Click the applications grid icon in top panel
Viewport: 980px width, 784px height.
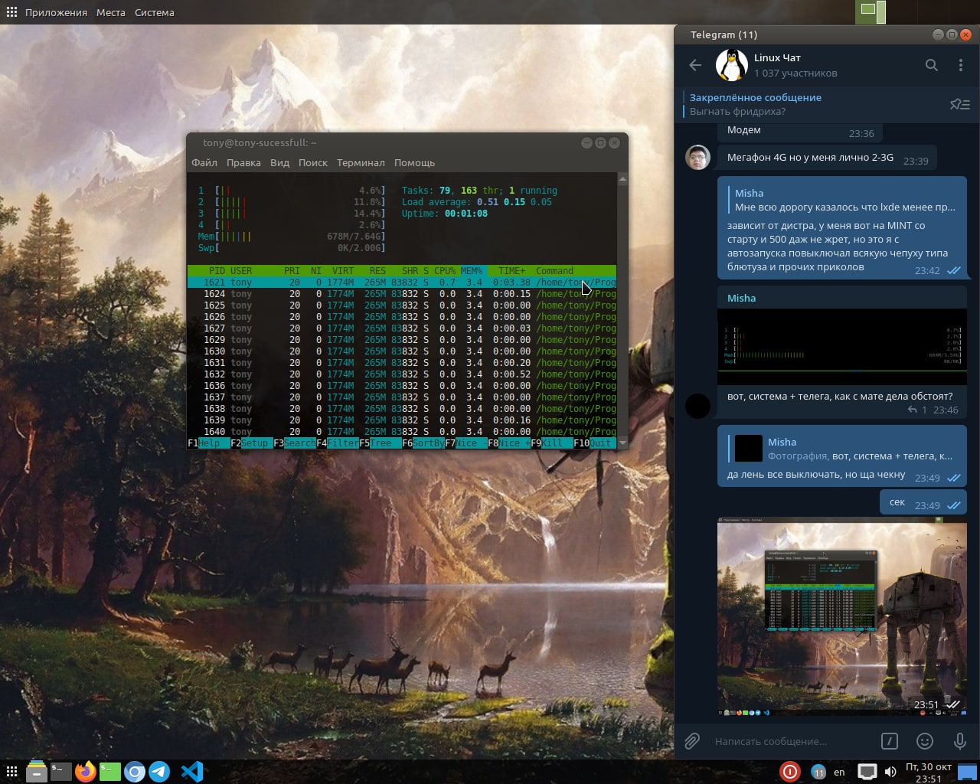click(11, 12)
